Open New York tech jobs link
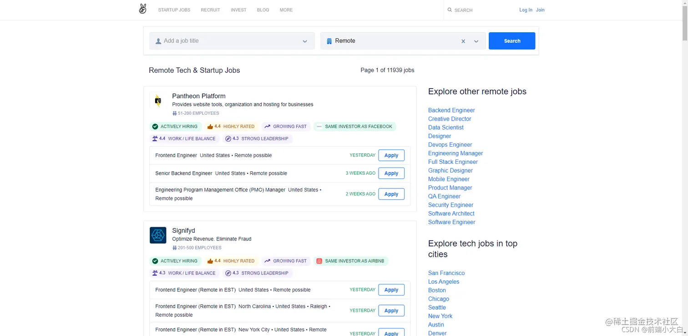The width and height of the screenshot is (688, 336). coord(440,316)
